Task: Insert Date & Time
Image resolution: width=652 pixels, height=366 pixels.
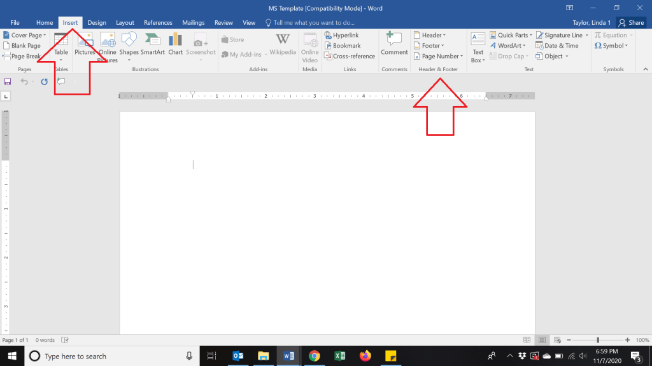Action: click(x=557, y=46)
